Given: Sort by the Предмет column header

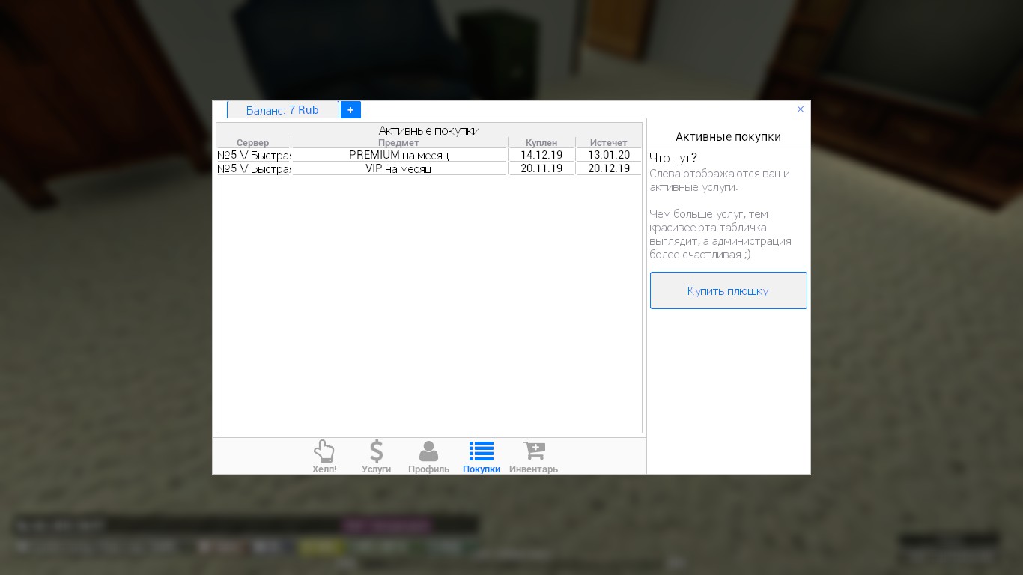Looking at the screenshot, I should [x=398, y=143].
